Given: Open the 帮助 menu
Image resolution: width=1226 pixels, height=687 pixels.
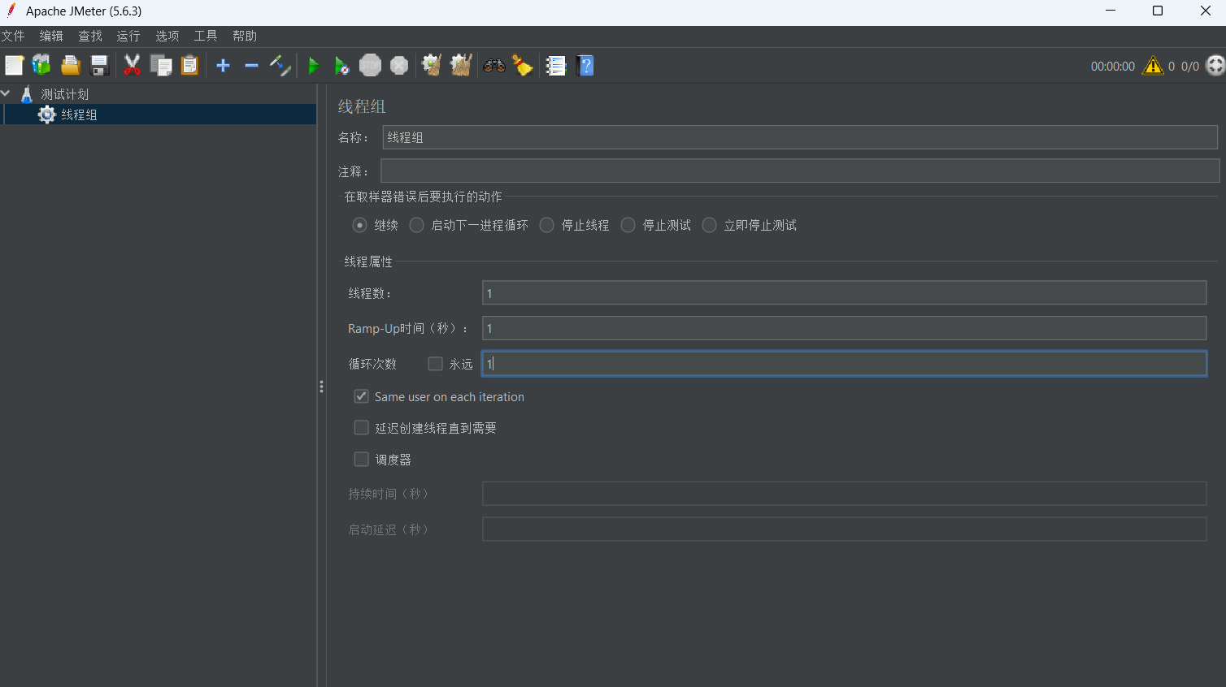Looking at the screenshot, I should [x=245, y=37].
